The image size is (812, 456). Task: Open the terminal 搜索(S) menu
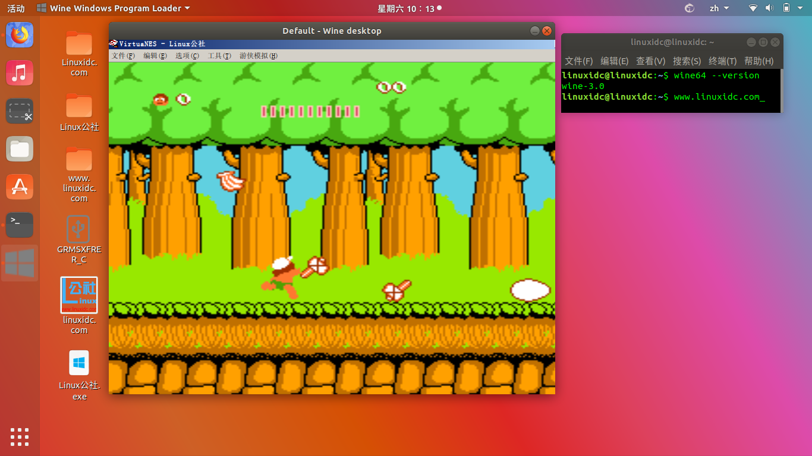pyautogui.click(x=687, y=61)
